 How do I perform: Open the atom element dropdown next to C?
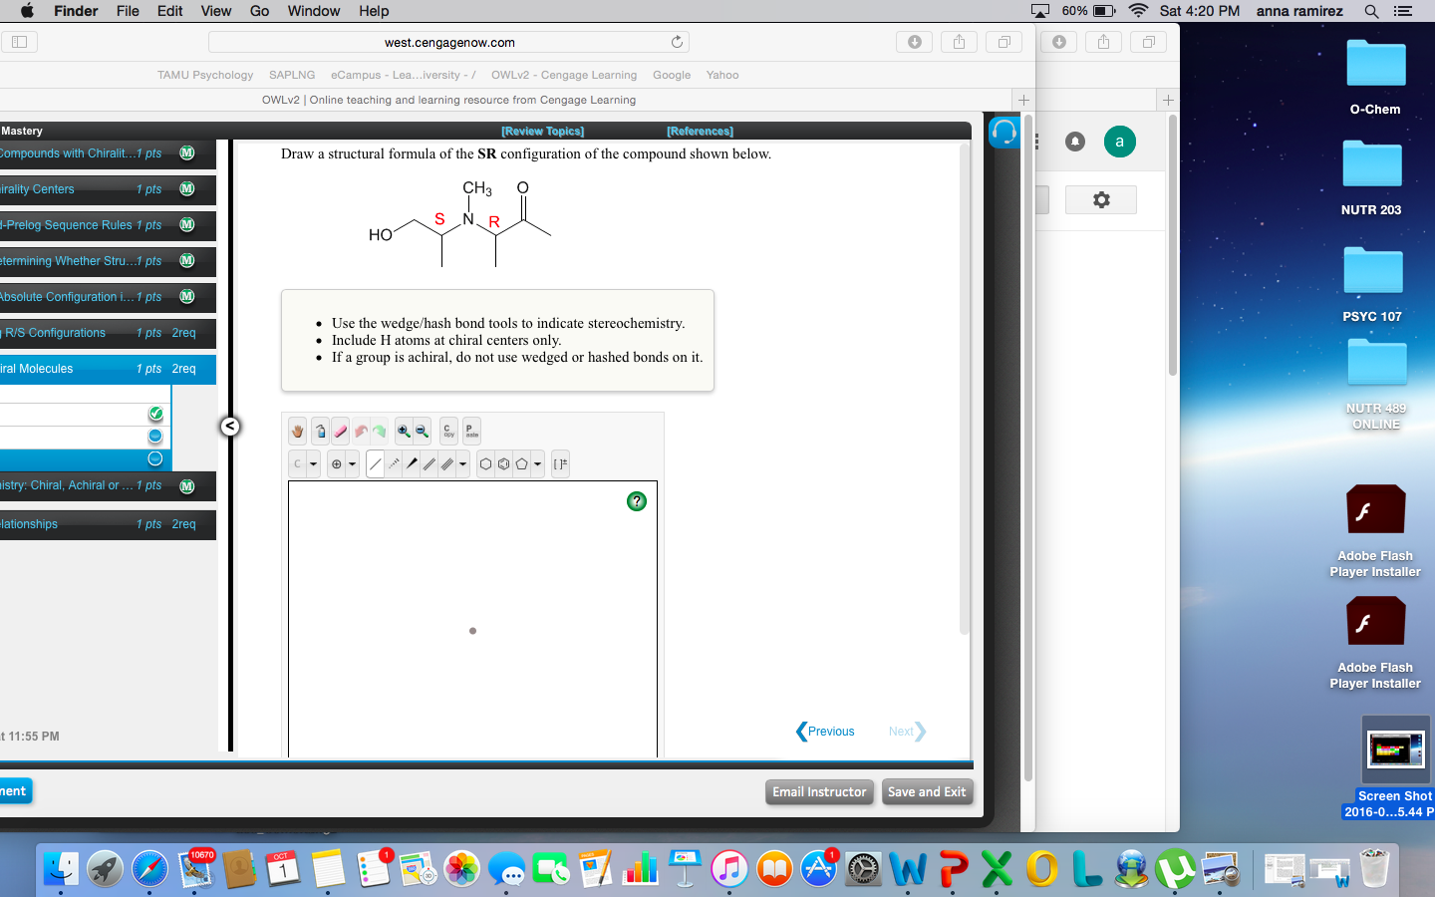[315, 463]
